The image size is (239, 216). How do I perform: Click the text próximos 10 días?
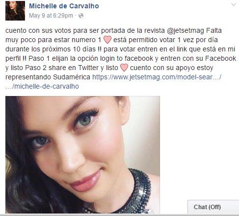point(69,49)
